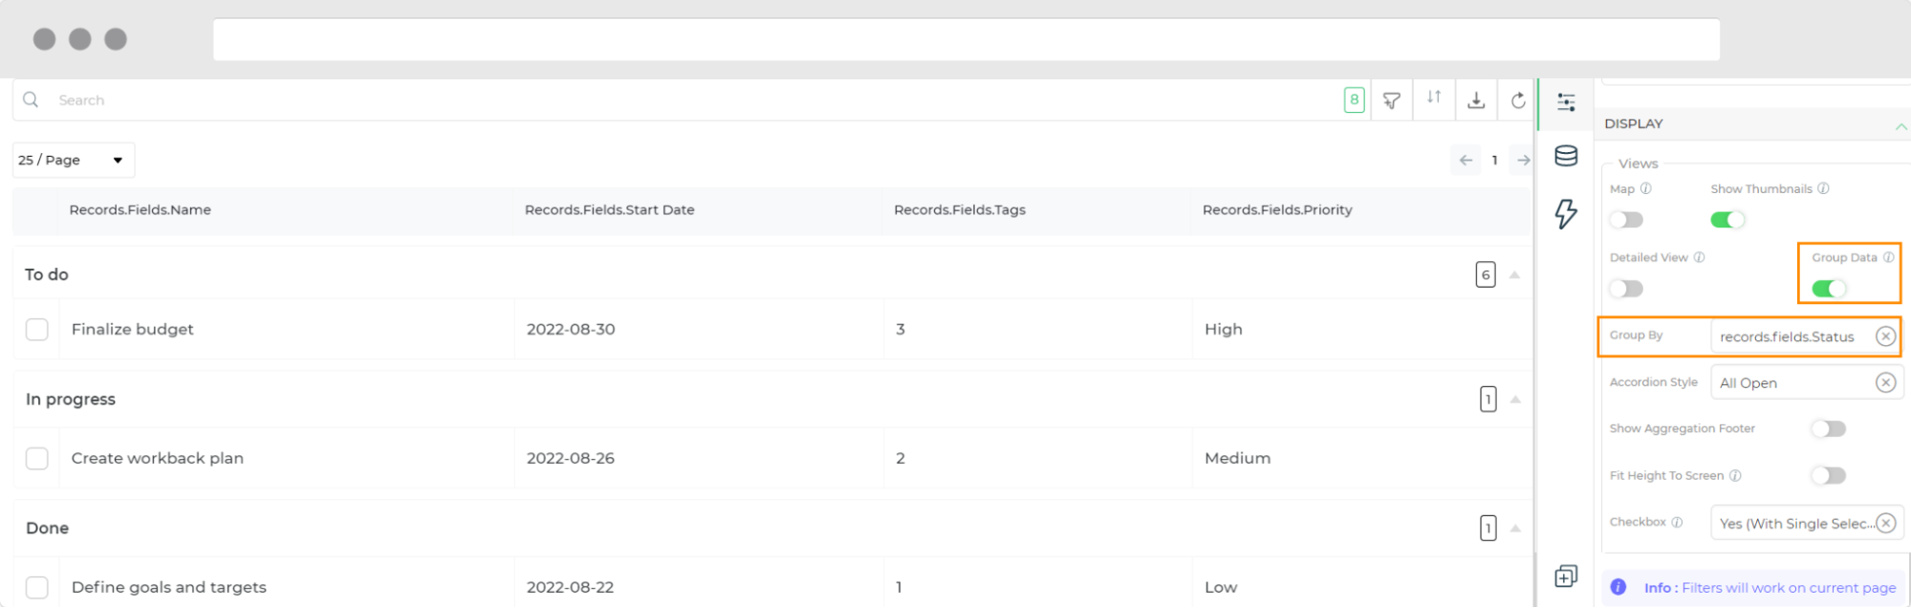Click the sort arrows icon
Viewport: 1911px width, 608px height.
tap(1434, 98)
